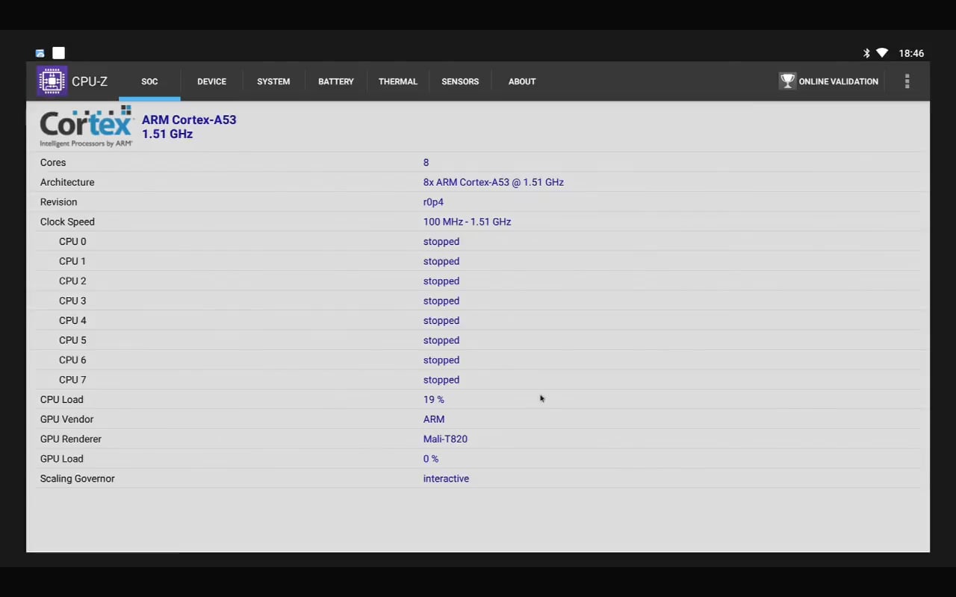Screen dimensions: 956x597
Task: Click the 8x ARM Cortex-A53 @ 1.51 GHz value
Action: [x=494, y=182]
